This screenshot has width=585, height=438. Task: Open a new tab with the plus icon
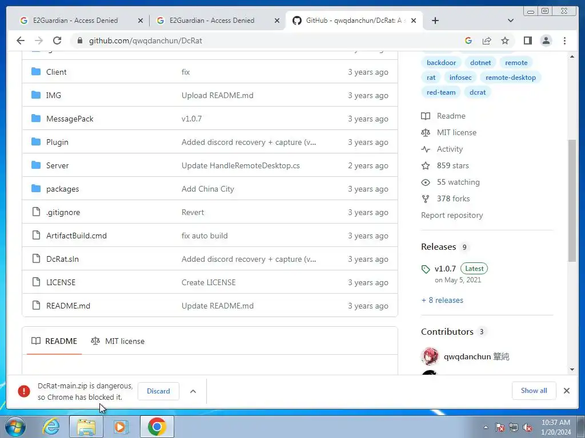pos(435,21)
